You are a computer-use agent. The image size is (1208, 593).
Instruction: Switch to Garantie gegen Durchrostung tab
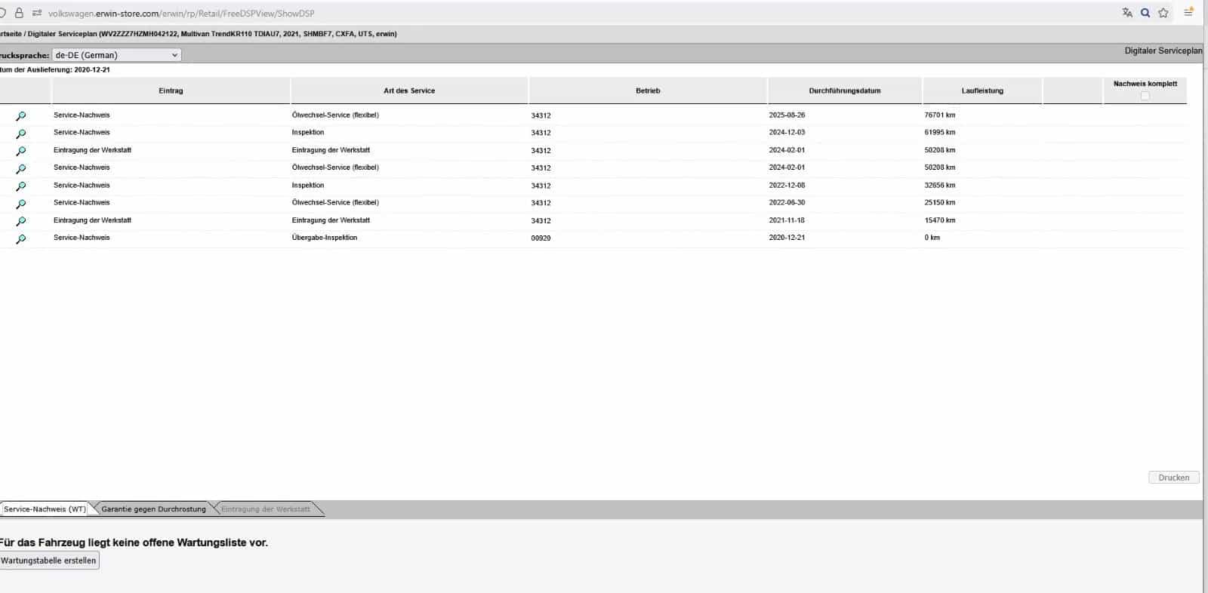click(x=153, y=509)
